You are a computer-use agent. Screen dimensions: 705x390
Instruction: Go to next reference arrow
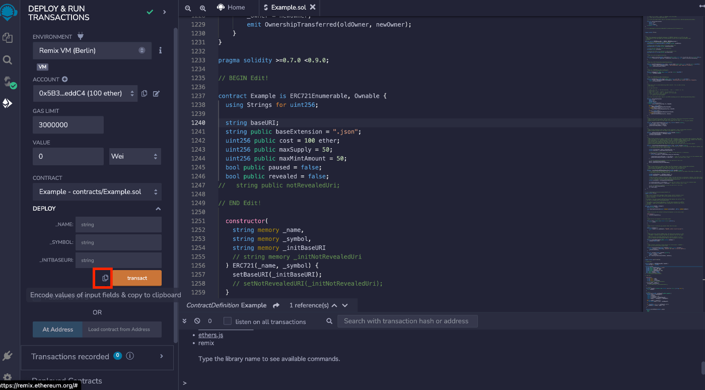(x=345, y=305)
